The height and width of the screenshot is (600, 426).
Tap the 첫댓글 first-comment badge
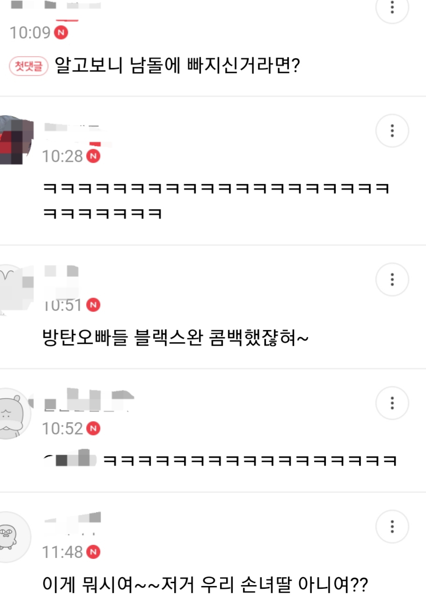29,66
